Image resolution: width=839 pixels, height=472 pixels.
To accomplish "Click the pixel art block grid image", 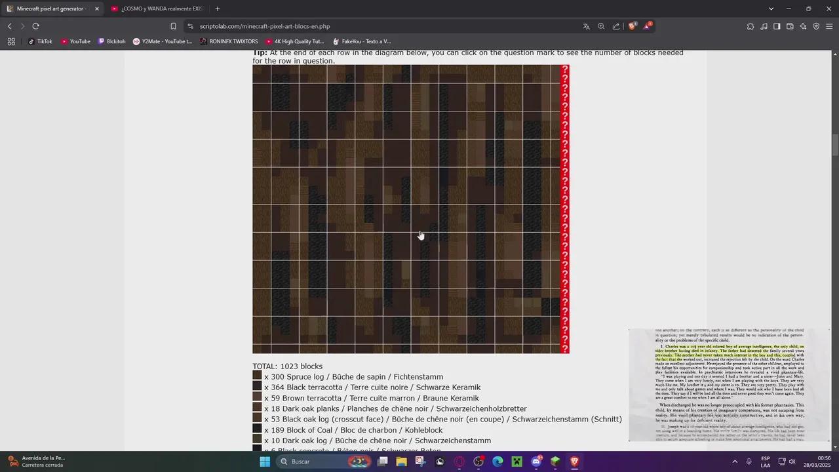I will (x=406, y=209).
